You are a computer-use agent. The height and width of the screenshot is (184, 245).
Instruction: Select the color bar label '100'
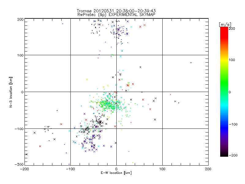tap(232, 60)
